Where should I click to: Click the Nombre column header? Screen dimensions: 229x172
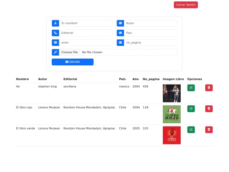22,79
